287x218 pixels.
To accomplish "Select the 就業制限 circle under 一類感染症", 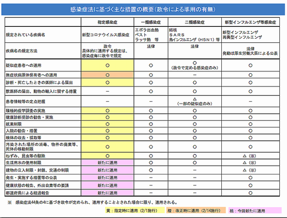I will pos(151,124).
